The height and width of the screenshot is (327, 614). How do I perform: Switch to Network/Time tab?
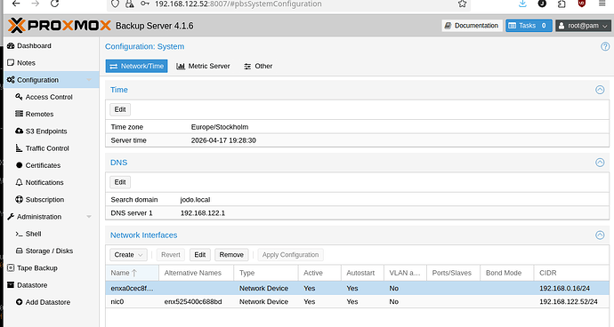(x=137, y=66)
